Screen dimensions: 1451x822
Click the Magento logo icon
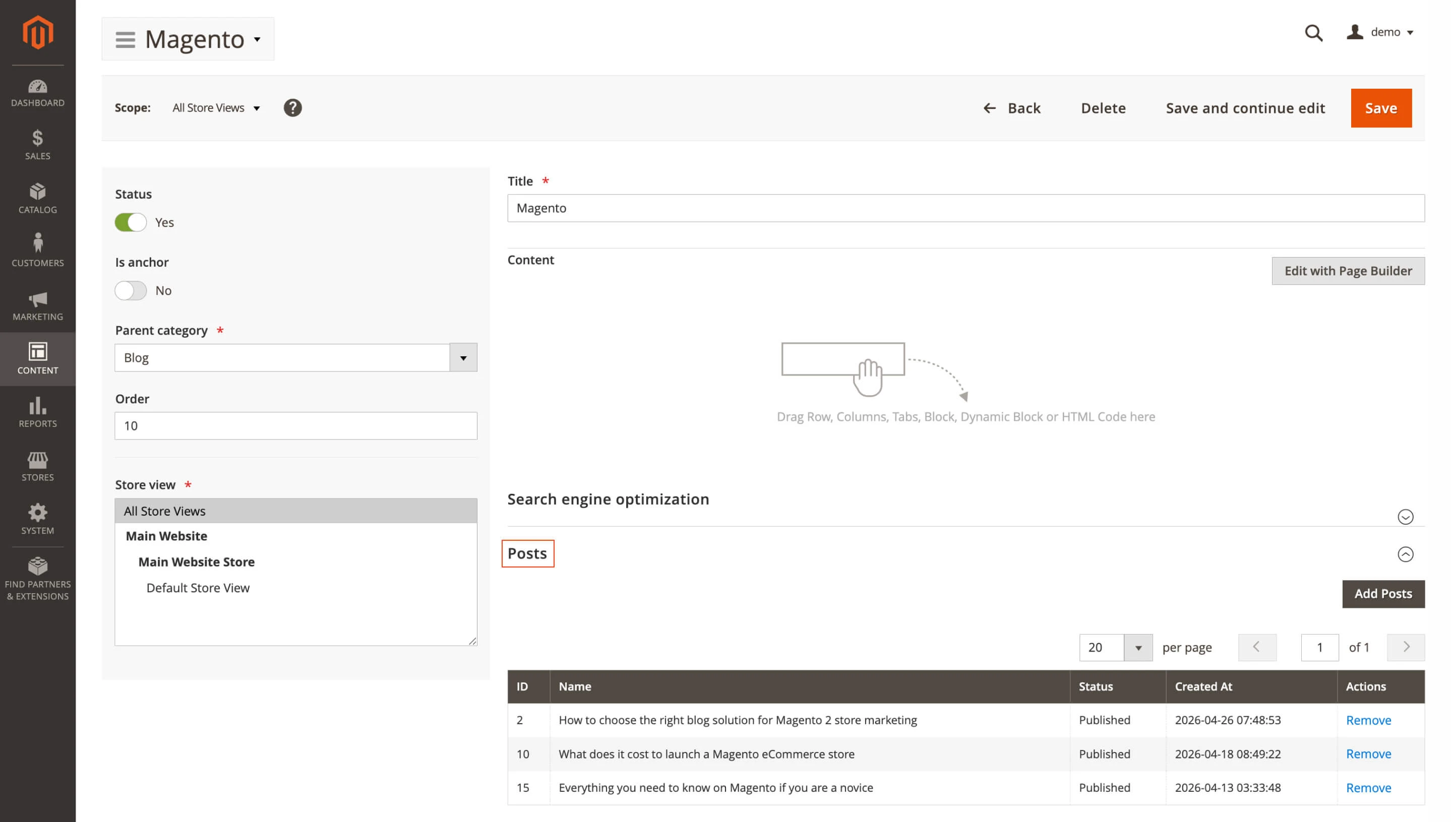[38, 32]
